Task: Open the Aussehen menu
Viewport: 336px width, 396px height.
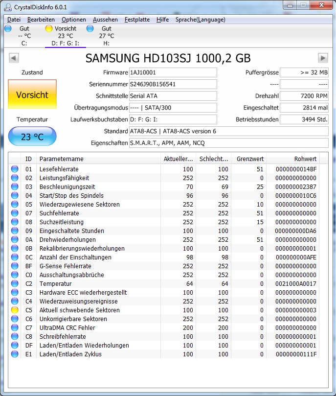Action: [x=105, y=20]
